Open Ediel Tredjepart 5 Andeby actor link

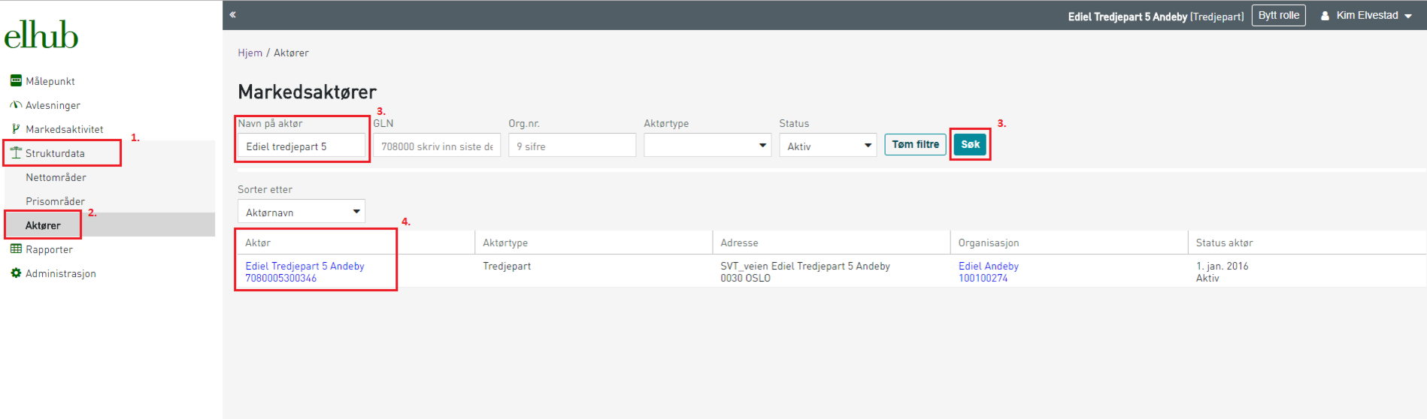pyautogui.click(x=304, y=266)
